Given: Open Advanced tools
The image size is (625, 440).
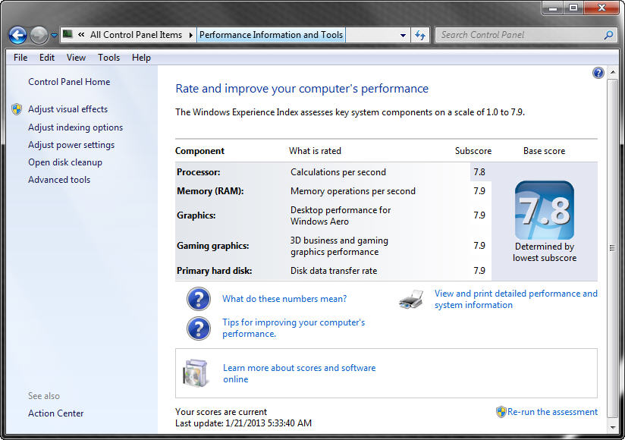Looking at the screenshot, I should pos(59,180).
